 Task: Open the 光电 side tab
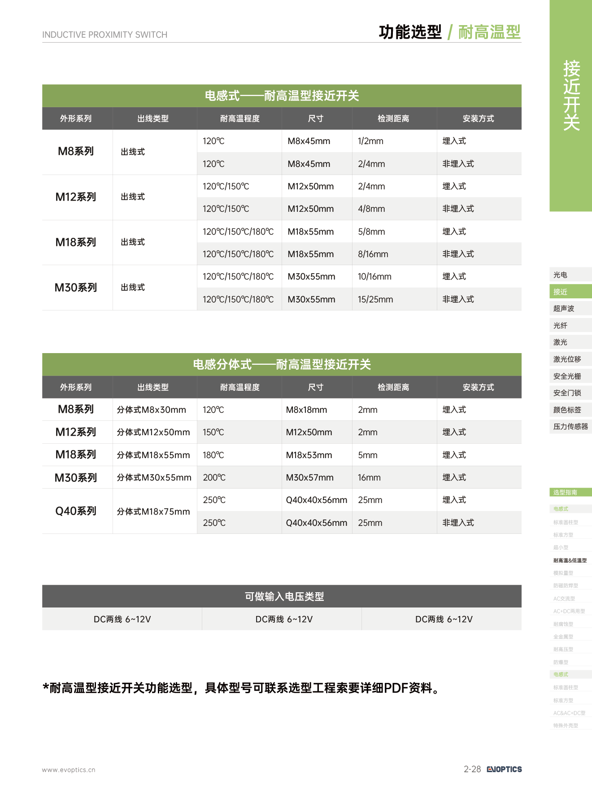click(570, 275)
